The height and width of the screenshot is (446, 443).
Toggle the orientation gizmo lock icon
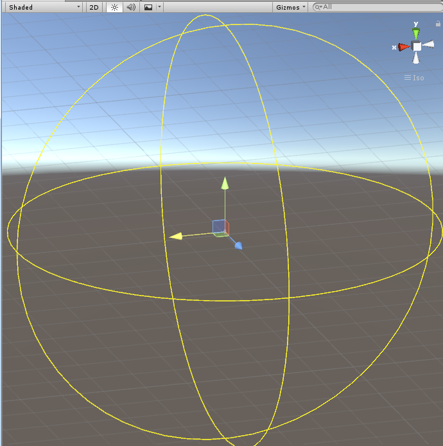click(438, 24)
